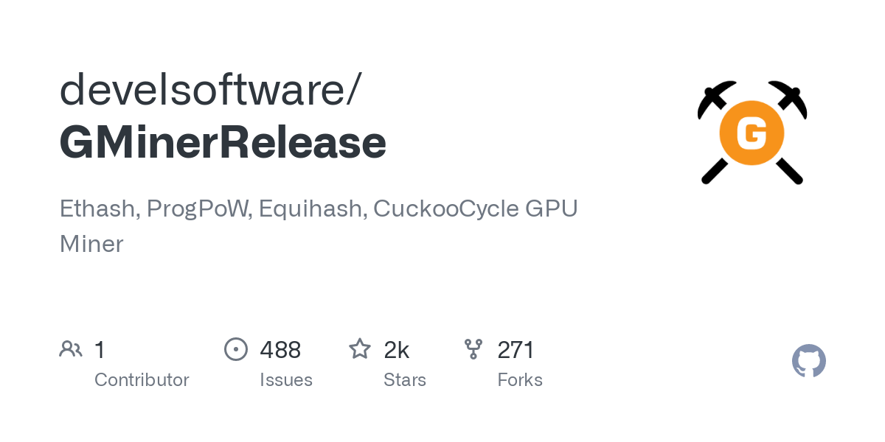This screenshot has width=885, height=442.
Task: Click the contributors people icon
Action: pyautogui.click(x=71, y=349)
